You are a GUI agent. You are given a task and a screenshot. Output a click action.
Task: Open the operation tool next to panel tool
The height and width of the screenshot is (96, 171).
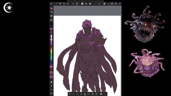point(108,3)
